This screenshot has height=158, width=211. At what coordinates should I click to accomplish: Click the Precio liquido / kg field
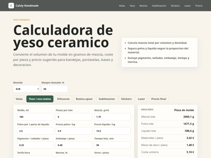112,131
